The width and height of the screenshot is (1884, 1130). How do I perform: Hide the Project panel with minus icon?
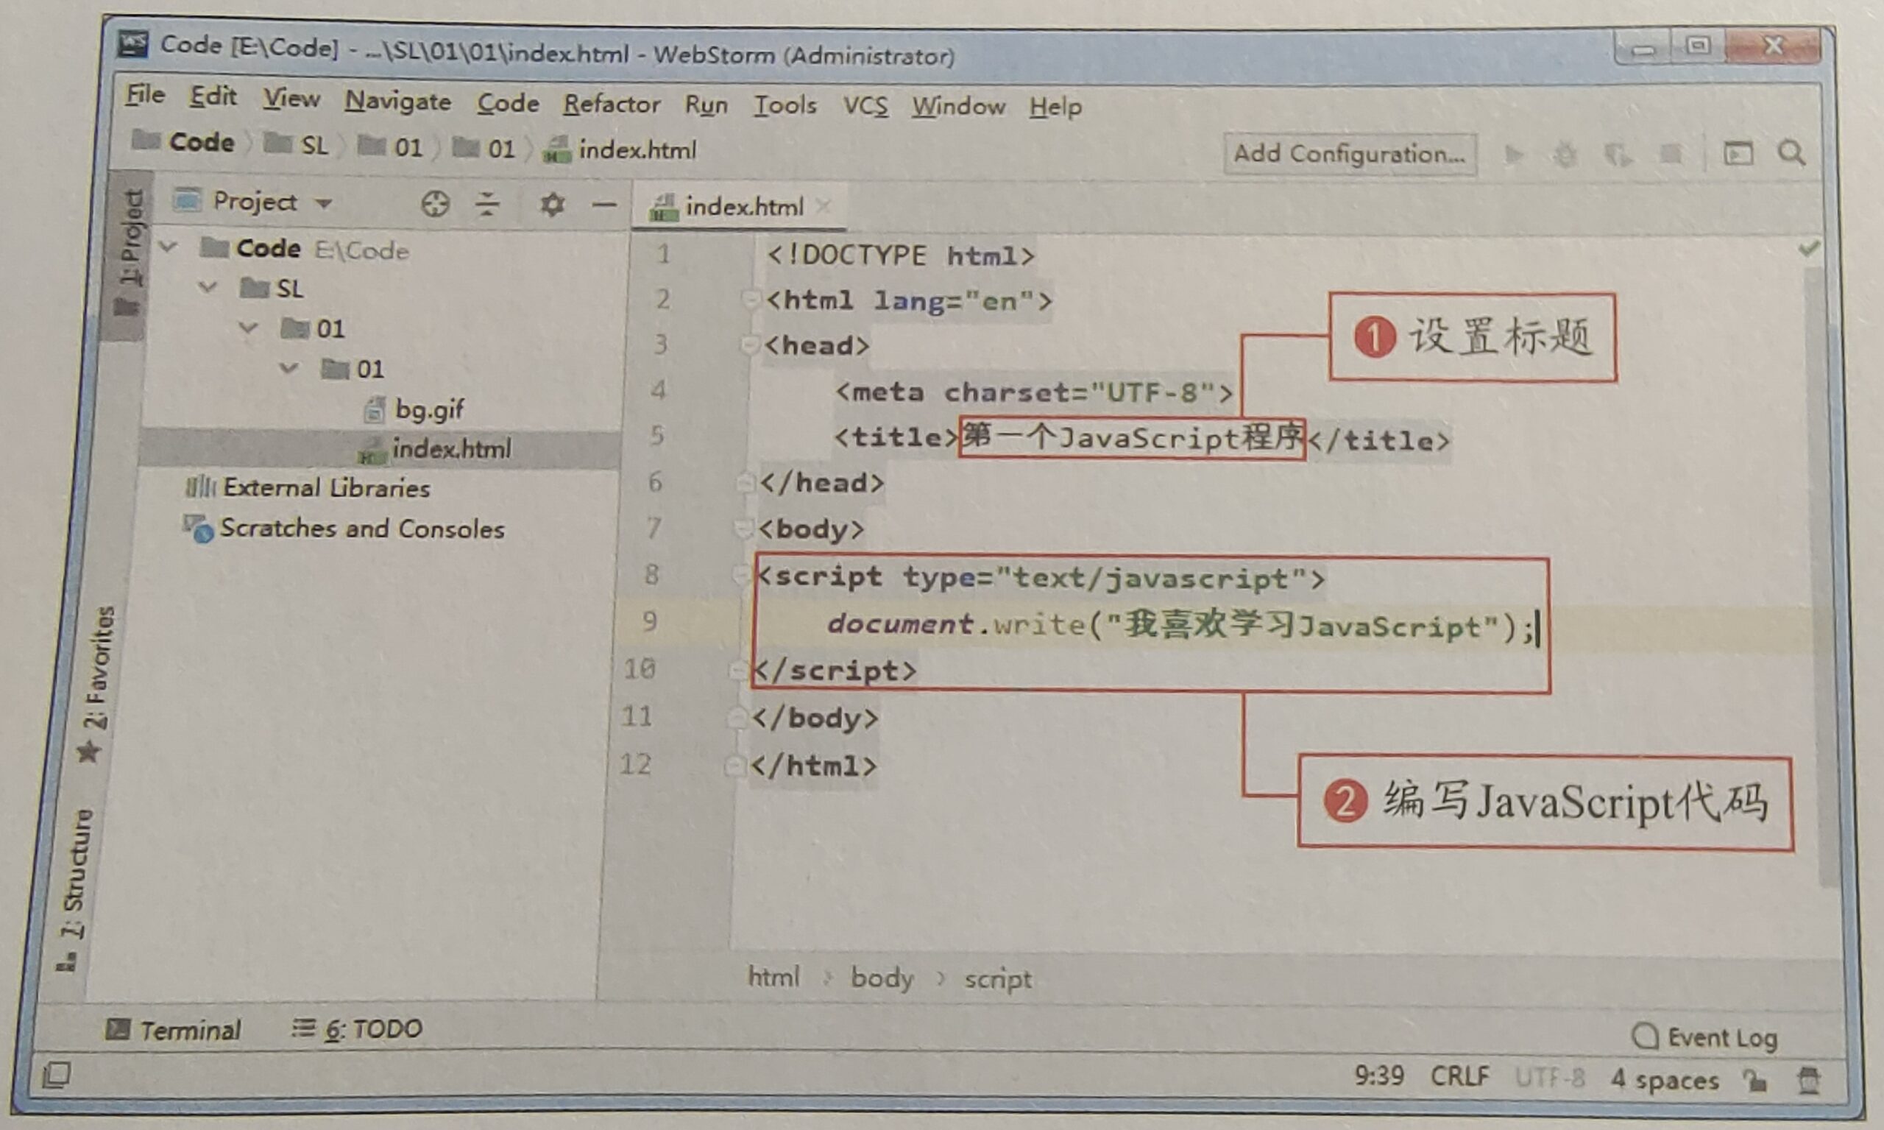604,204
